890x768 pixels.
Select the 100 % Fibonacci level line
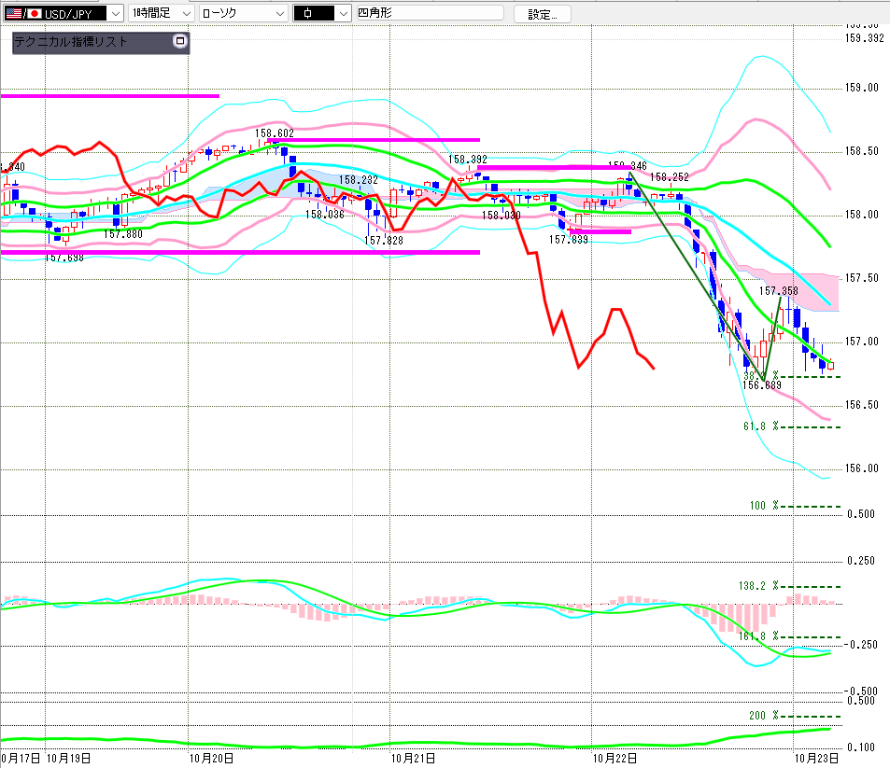click(811, 507)
